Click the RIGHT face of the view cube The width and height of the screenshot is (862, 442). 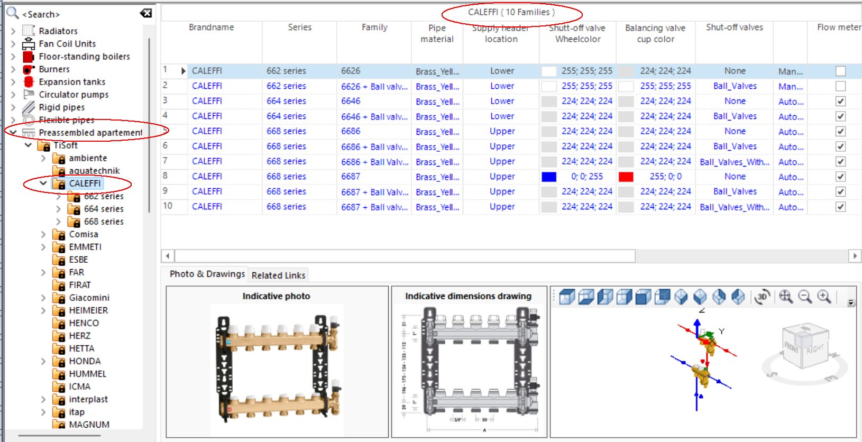click(816, 348)
